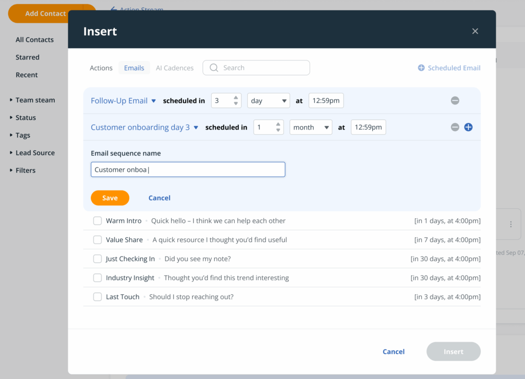Save the email sequence

pos(110,198)
